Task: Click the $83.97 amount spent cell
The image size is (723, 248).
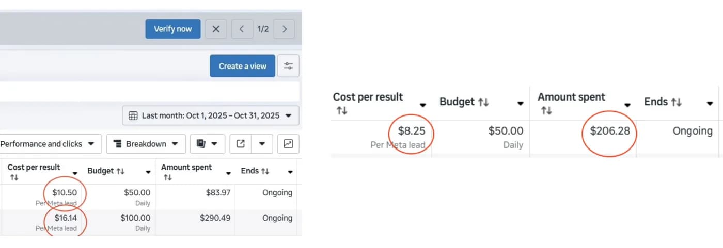Action: (x=217, y=193)
